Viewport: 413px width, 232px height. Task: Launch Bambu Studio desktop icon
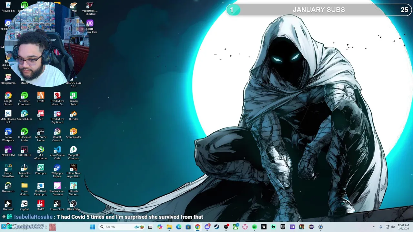tap(74, 99)
